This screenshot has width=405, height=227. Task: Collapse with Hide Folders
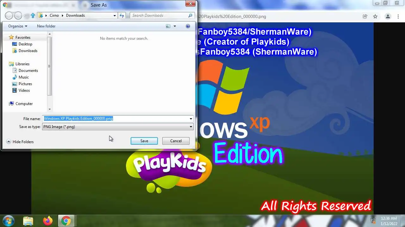pyautogui.click(x=20, y=142)
